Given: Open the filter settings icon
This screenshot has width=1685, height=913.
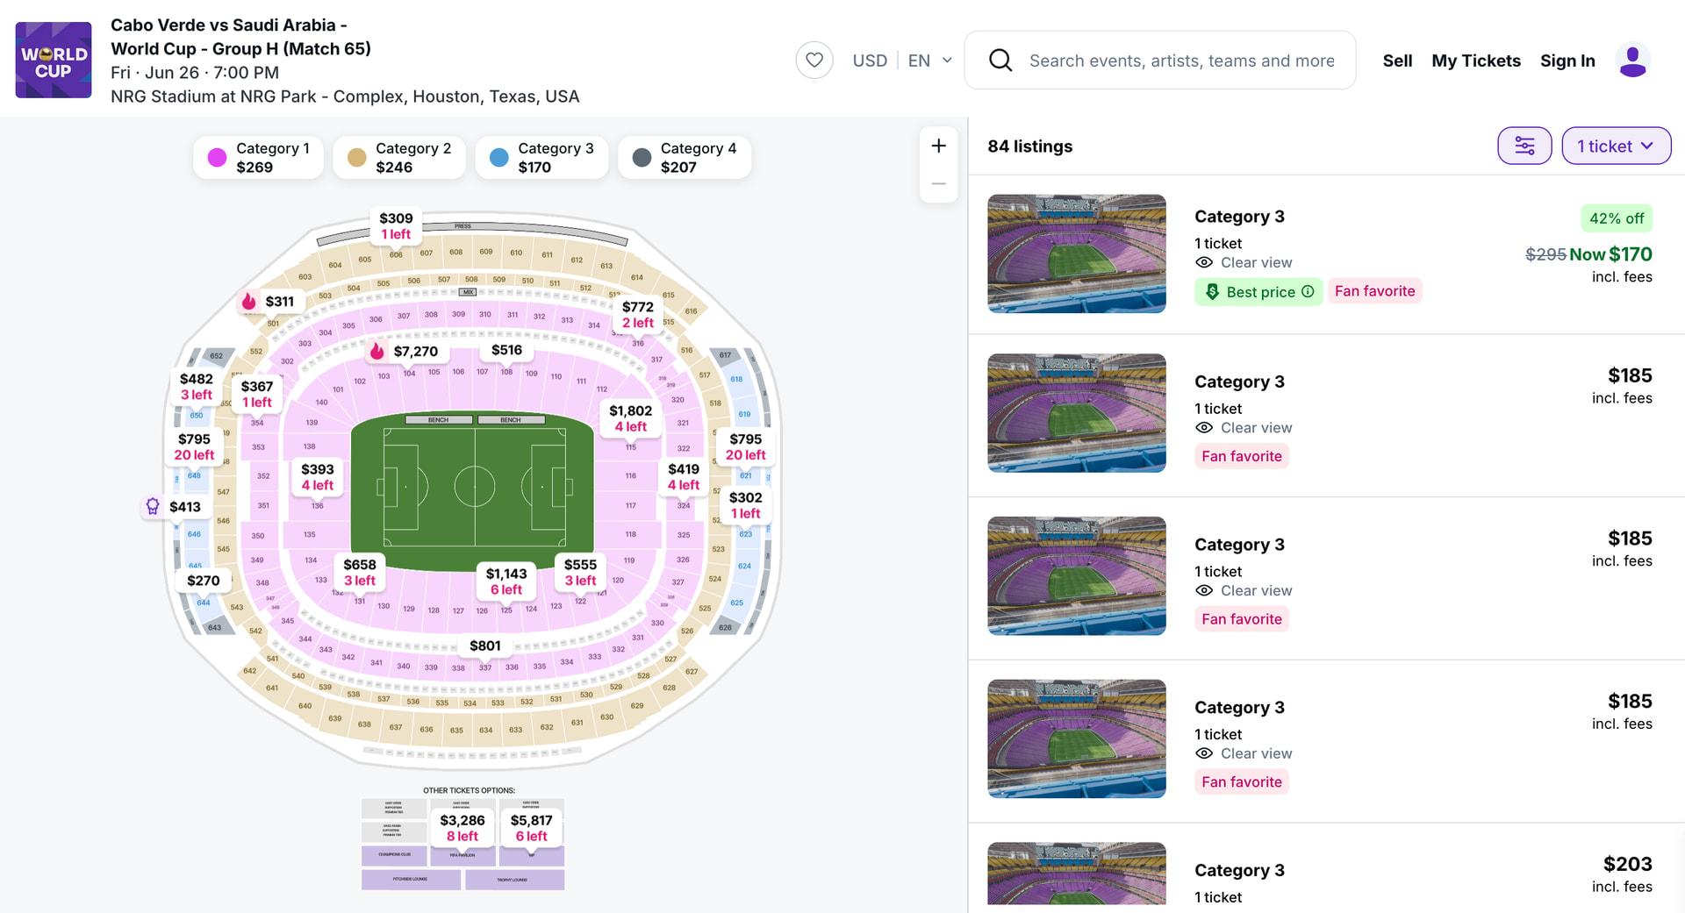Looking at the screenshot, I should [x=1524, y=146].
